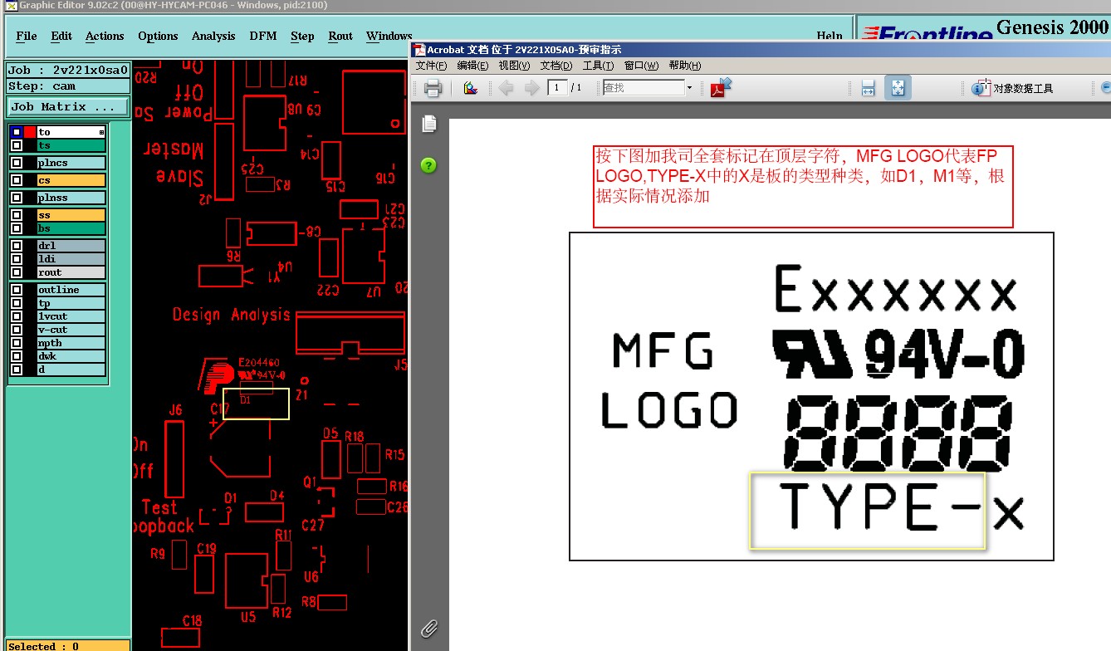This screenshot has width=1111, height=651.
Task: Toggle display checkbox for layer rout
Action: pyautogui.click(x=17, y=272)
